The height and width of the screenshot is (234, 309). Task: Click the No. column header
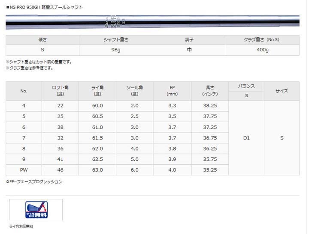pos(24,91)
